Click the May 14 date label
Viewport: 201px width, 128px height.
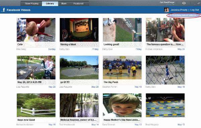click(95, 125)
